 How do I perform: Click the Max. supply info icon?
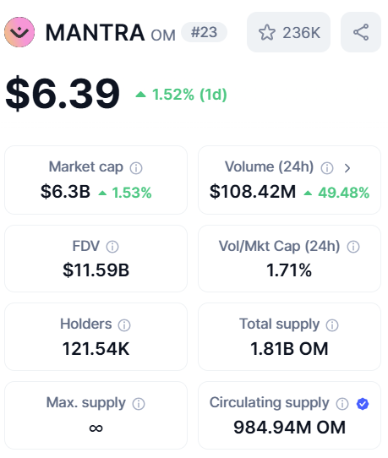[x=139, y=404]
